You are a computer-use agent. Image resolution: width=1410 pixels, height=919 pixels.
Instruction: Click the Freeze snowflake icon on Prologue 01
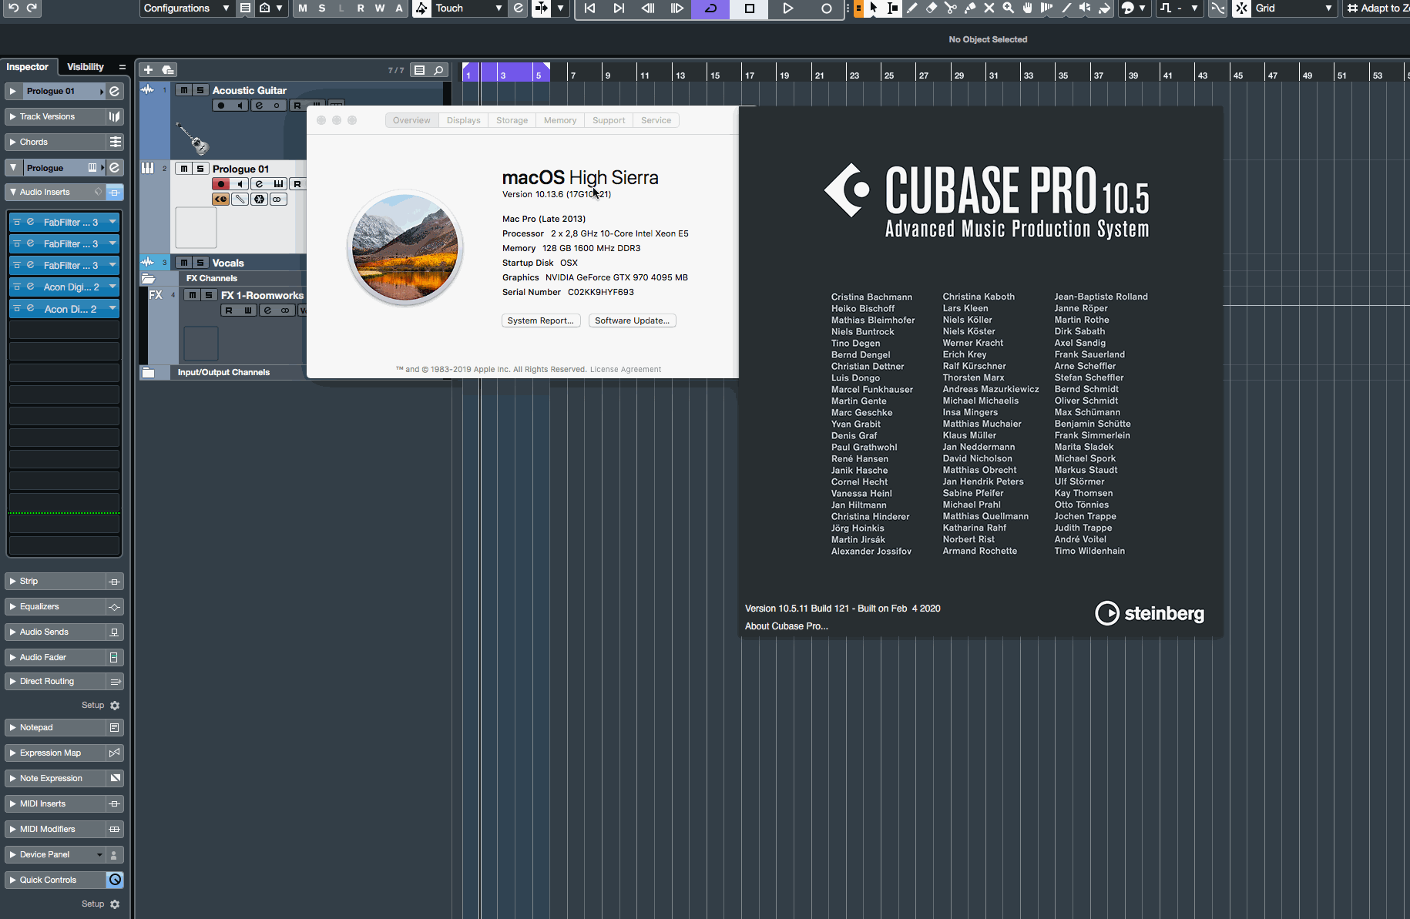coord(260,199)
